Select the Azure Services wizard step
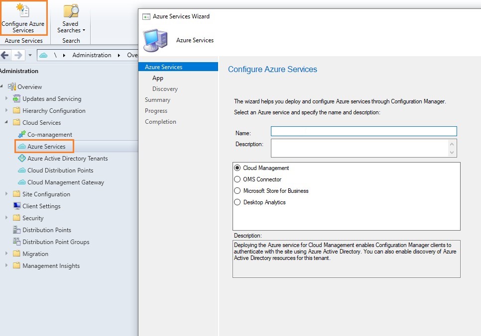This screenshot has height=336, width=481. [x=178, y=67]
